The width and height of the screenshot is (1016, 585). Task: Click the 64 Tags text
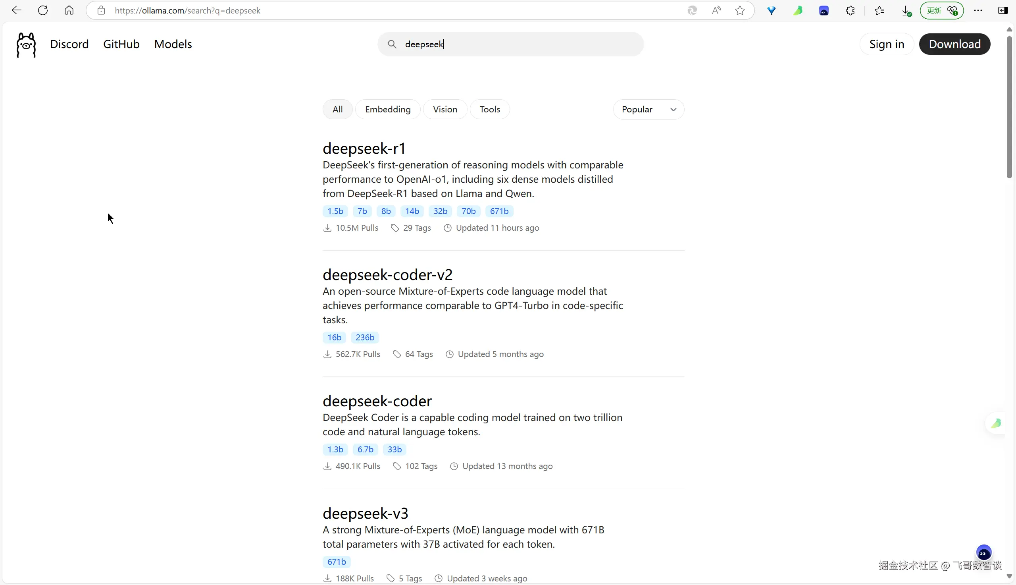click(x=419, y=354)
